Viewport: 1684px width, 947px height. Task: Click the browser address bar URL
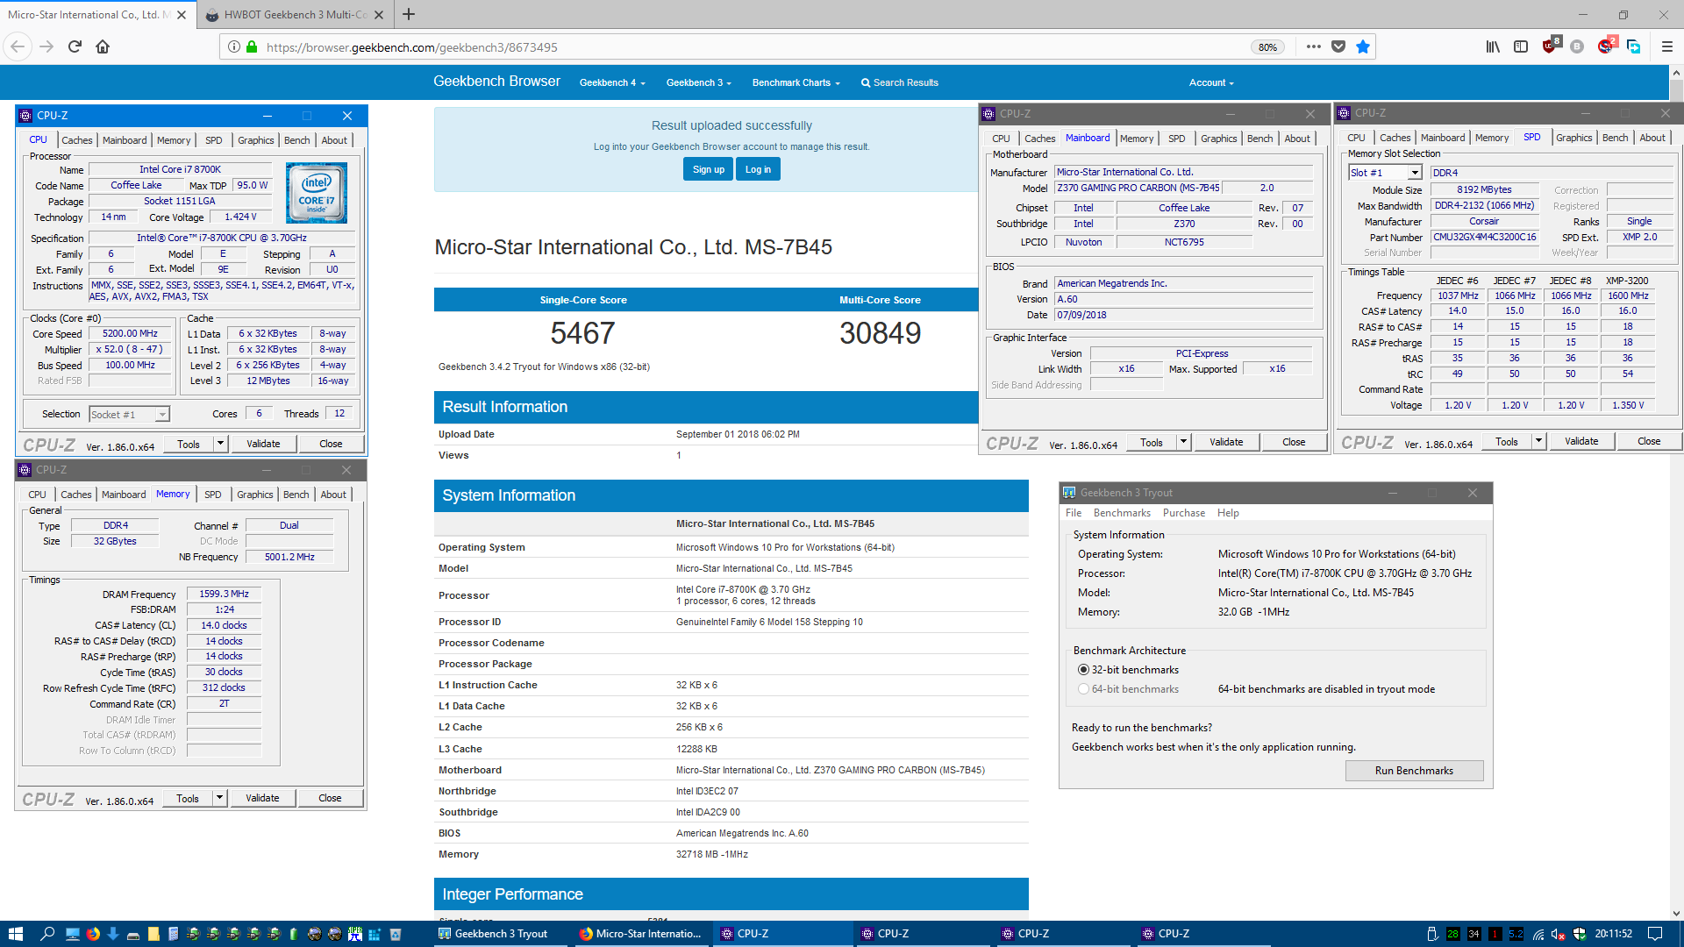click(x=412, y=47)
